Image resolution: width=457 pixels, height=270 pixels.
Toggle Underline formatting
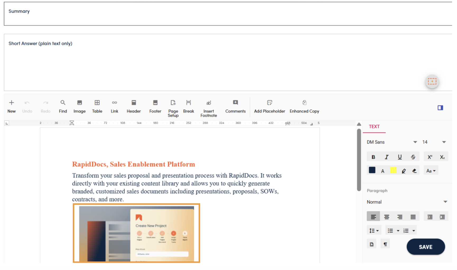[x=400, y=157]
